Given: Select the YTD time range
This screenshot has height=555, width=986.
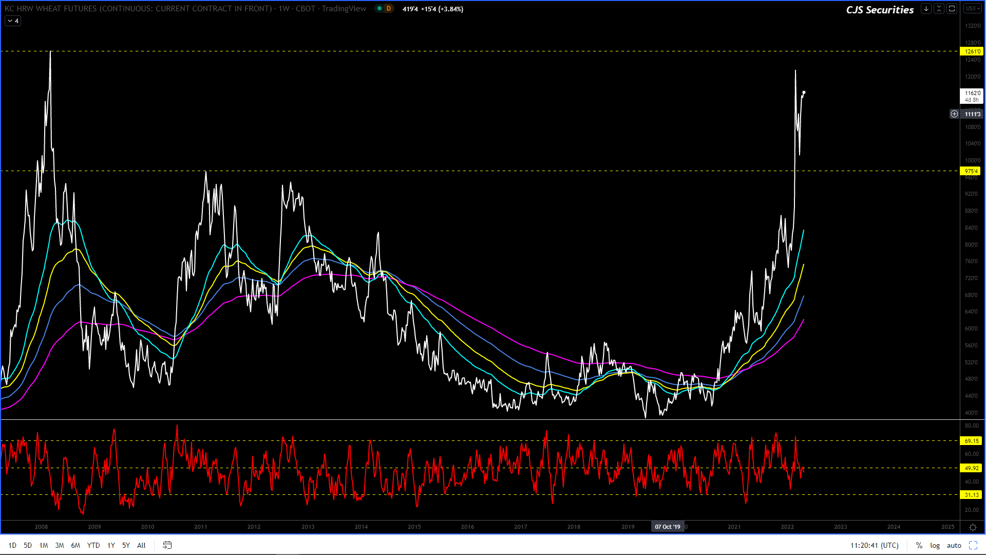Looking at the screenshot, I should tap(93, 545).
